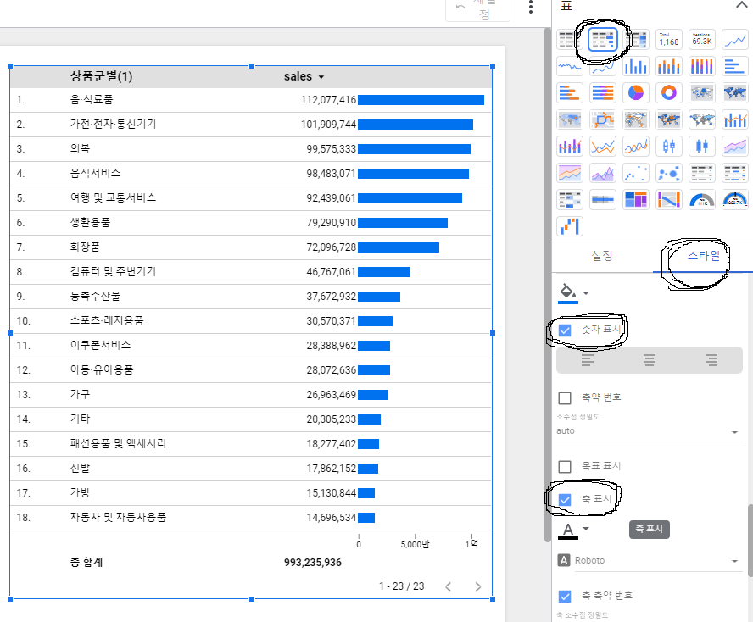Switch to the '설정' tab
Screen dimensions: 753x622
coord(602,255)
